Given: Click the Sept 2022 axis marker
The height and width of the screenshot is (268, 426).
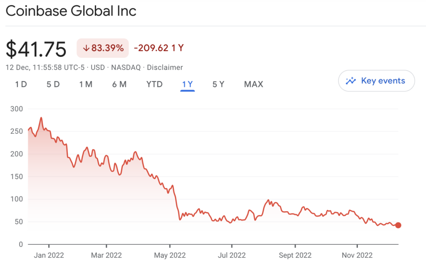Looking at the screenshot, I should (x=295, y=255).
